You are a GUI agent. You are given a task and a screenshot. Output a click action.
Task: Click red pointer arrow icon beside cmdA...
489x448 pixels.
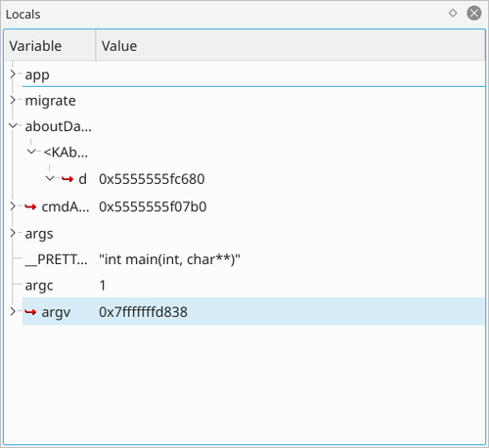click(x=30, y=206)
